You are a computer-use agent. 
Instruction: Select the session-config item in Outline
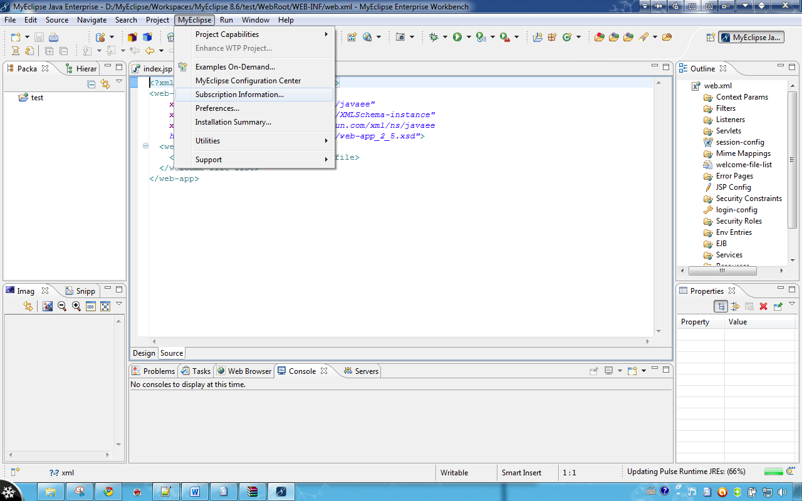739,142
